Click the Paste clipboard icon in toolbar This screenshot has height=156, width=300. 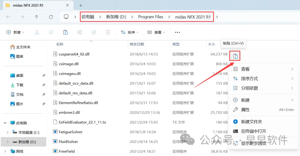[x=66, y=32]
